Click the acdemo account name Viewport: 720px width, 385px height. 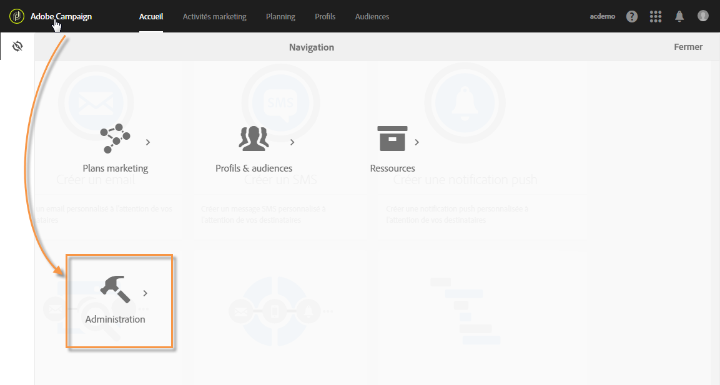click(603, 16)
